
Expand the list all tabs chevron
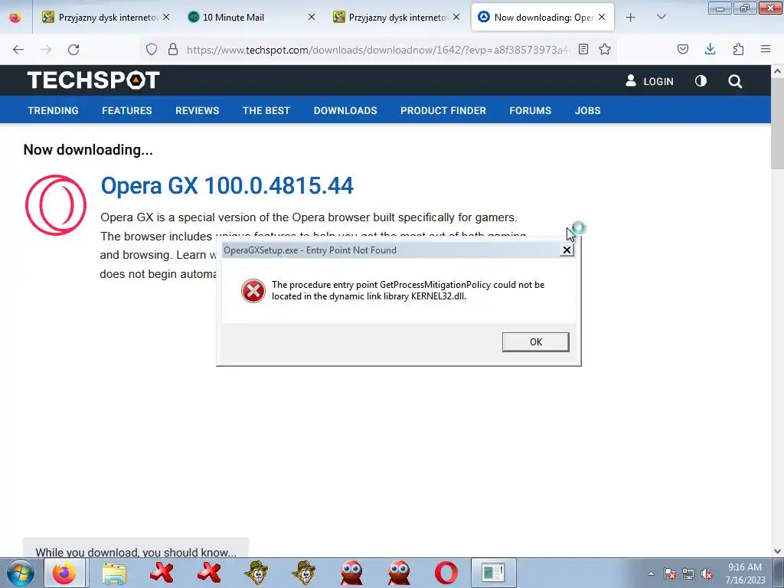(661, 17)
